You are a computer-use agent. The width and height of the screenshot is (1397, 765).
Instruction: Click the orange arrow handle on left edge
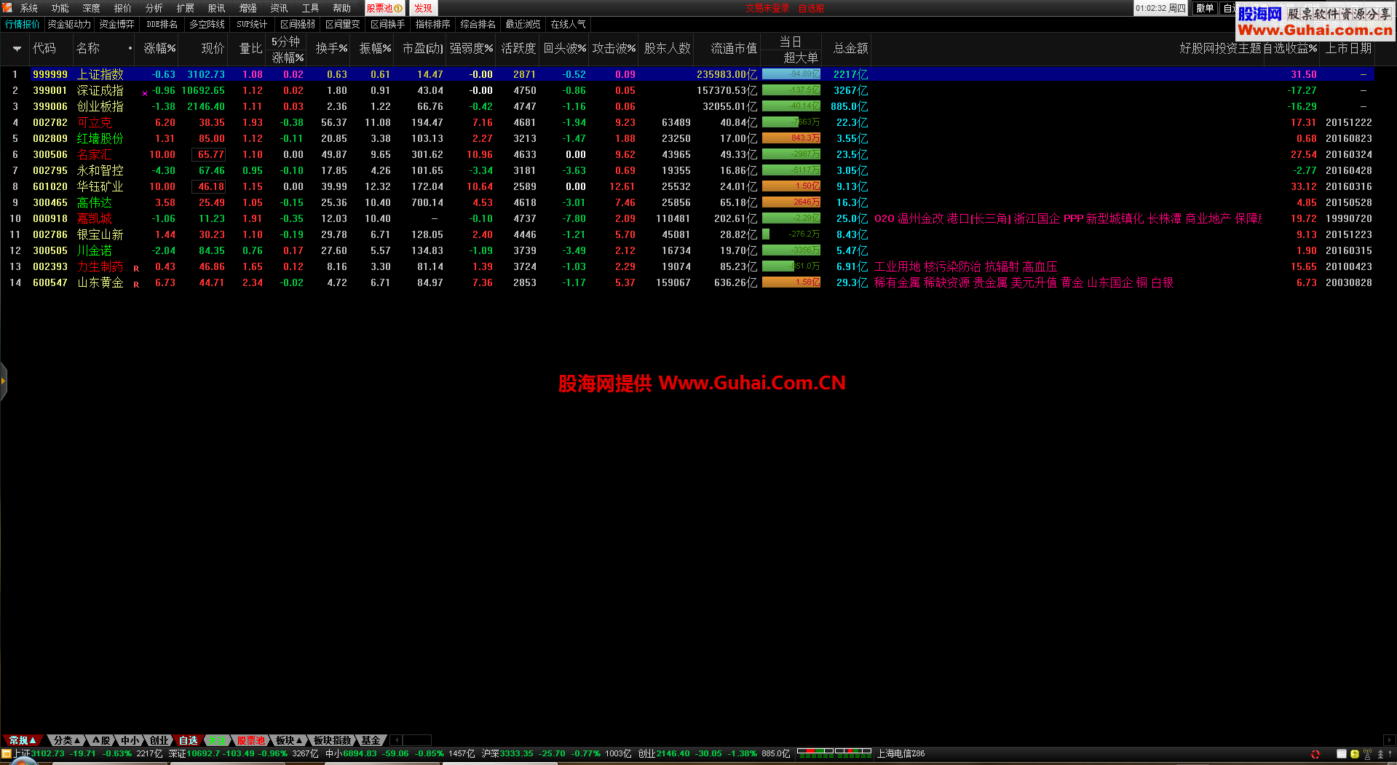tap(3, 381)
